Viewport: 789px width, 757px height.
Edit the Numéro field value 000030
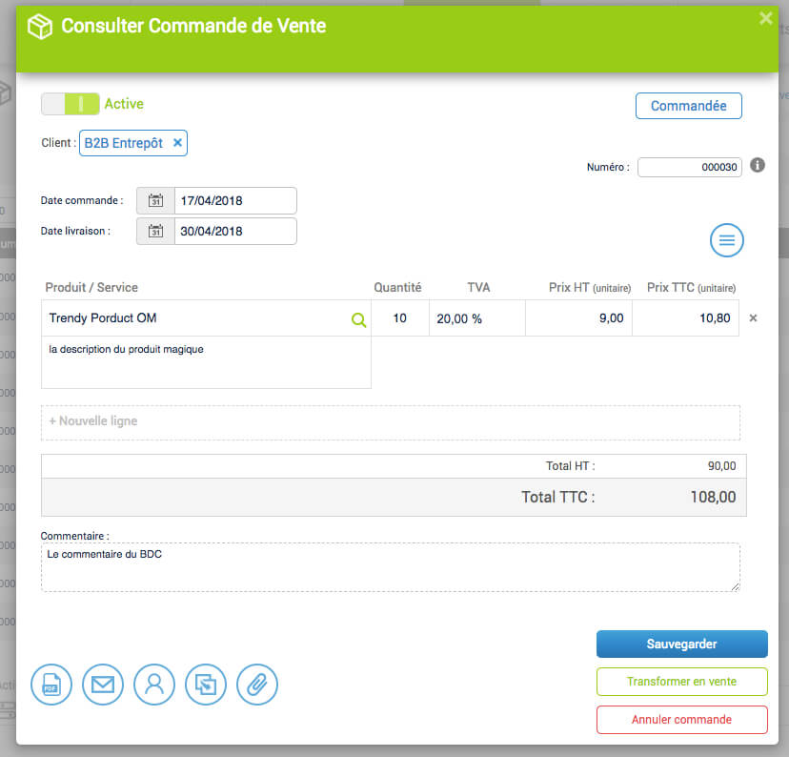tap(689, 166)
